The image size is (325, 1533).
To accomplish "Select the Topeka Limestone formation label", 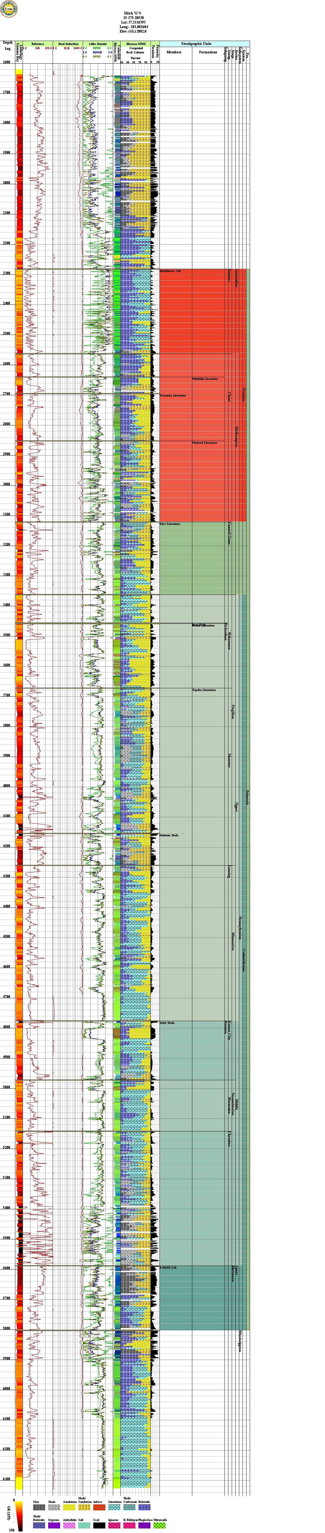I will tap(204, 690).
